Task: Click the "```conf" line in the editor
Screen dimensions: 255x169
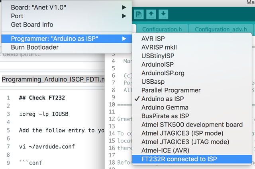Action: coord(31,163)
